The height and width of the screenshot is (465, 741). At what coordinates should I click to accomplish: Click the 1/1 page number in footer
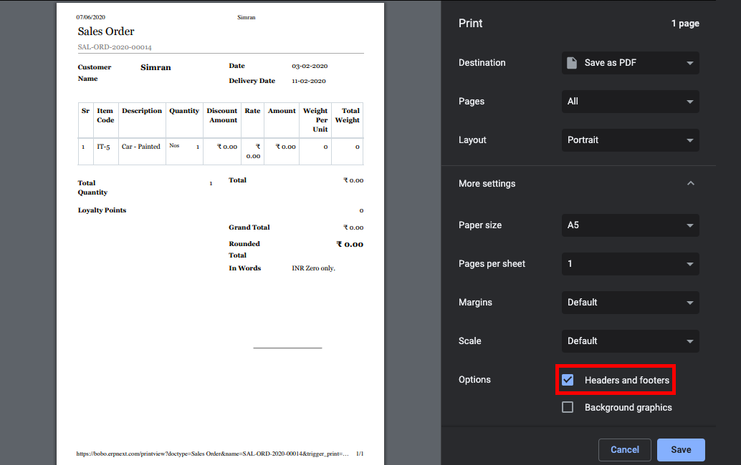click(x=360, y=454)
